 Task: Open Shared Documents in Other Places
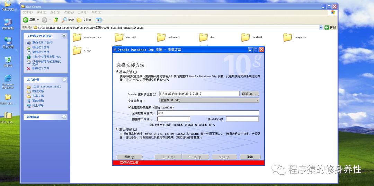click(x=35, y=96)
